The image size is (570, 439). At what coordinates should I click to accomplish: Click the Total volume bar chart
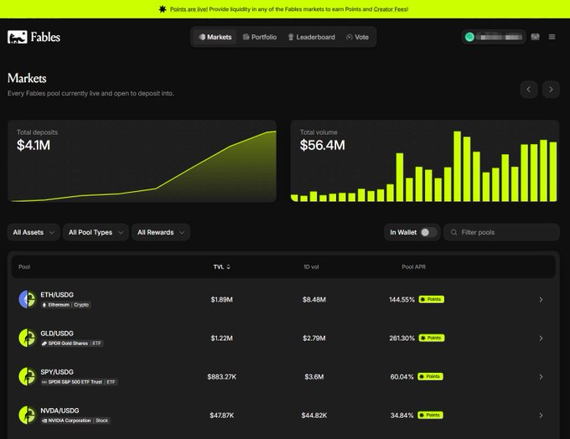pyautogui.click(x=425, y=161)
